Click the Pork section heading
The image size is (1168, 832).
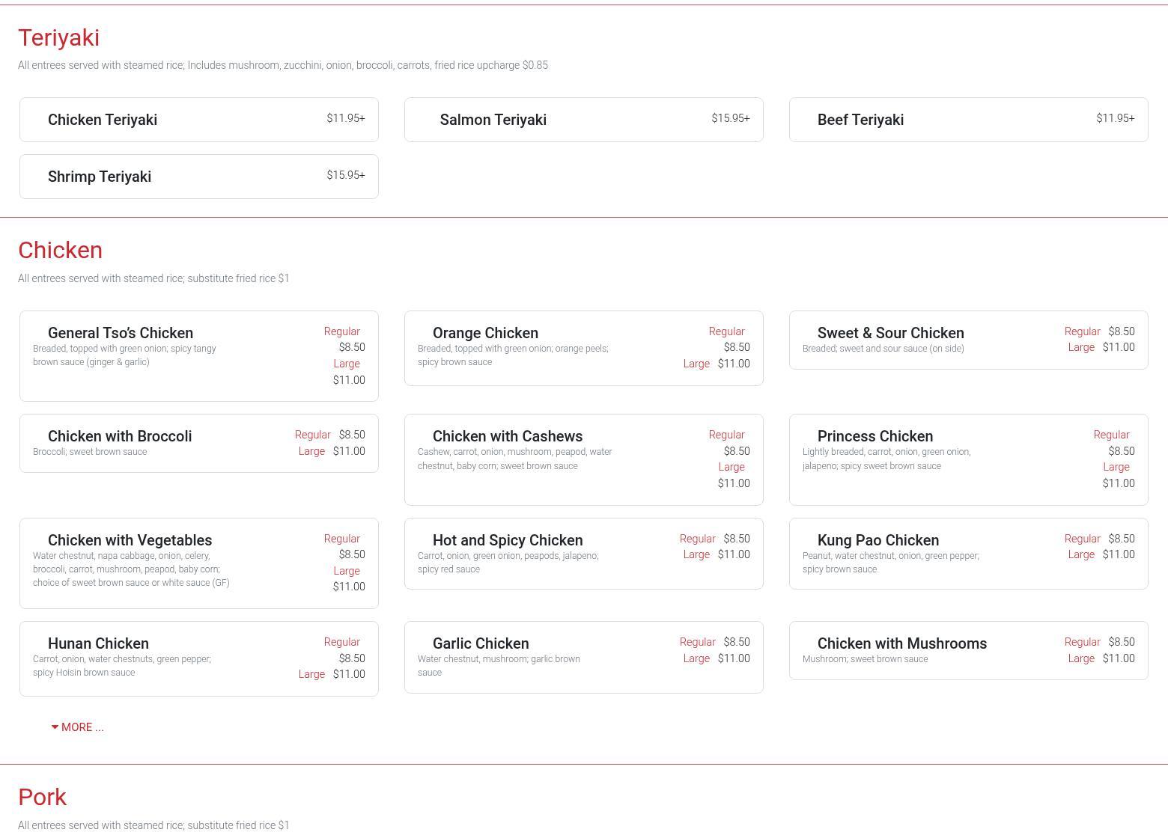tap(43, 797)
